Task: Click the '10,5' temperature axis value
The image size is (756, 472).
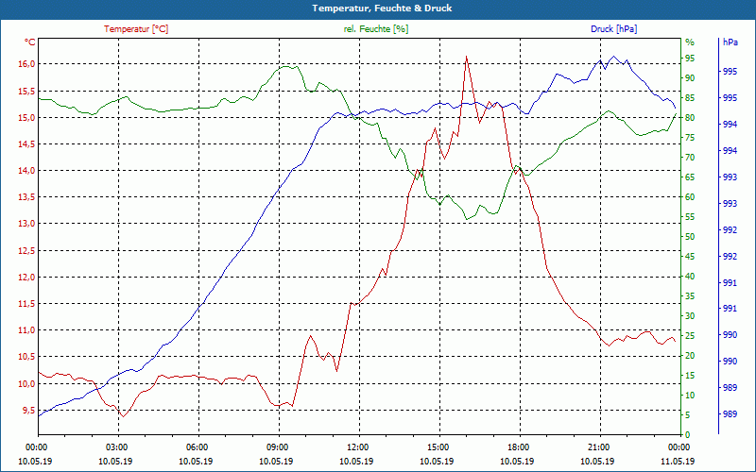Action: click(x=27, y=357)
